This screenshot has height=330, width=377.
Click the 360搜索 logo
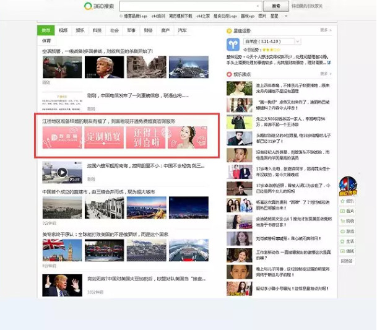pyautogui.click(x=100, y=6)
